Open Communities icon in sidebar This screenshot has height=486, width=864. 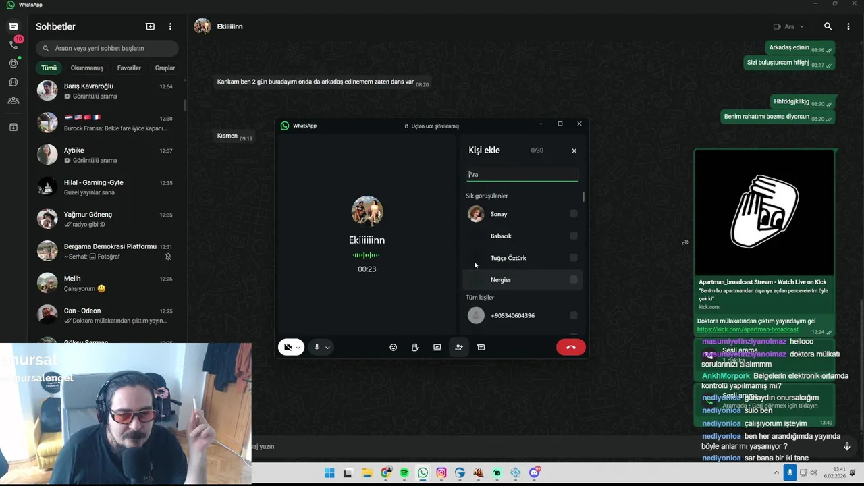pyautogui.click(x=13, y=101)
